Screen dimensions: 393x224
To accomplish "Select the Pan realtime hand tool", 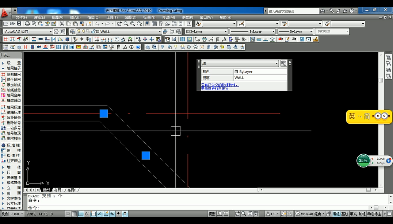I will 119,24.
